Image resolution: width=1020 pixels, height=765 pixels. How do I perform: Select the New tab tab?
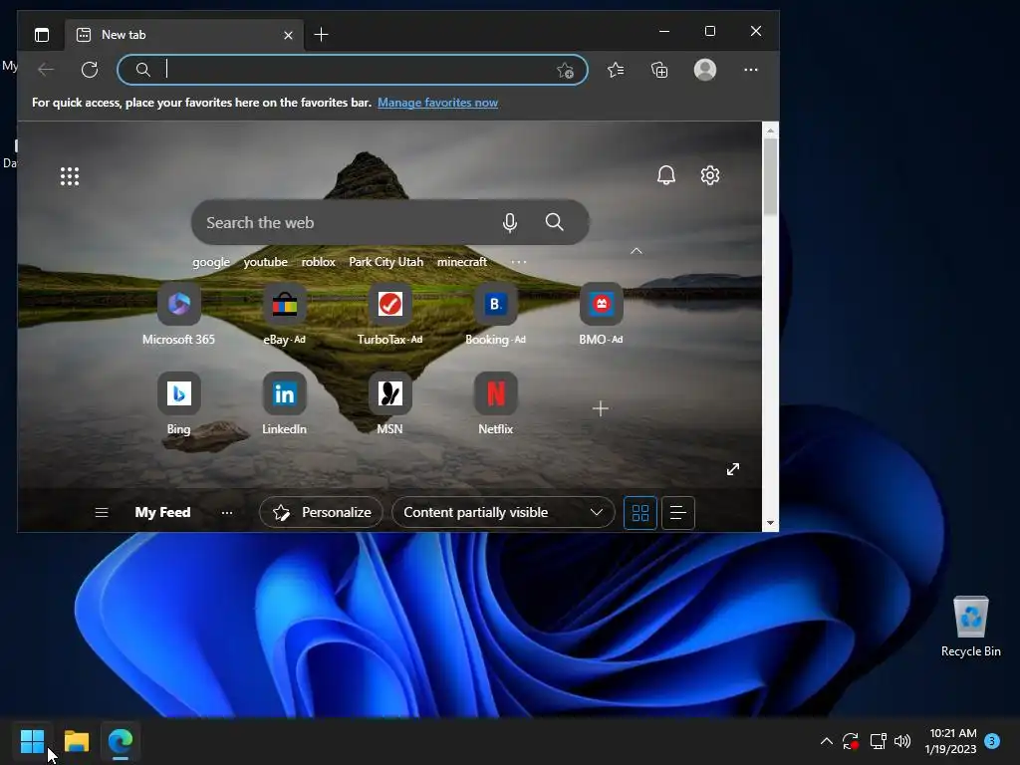click(182, 35)
